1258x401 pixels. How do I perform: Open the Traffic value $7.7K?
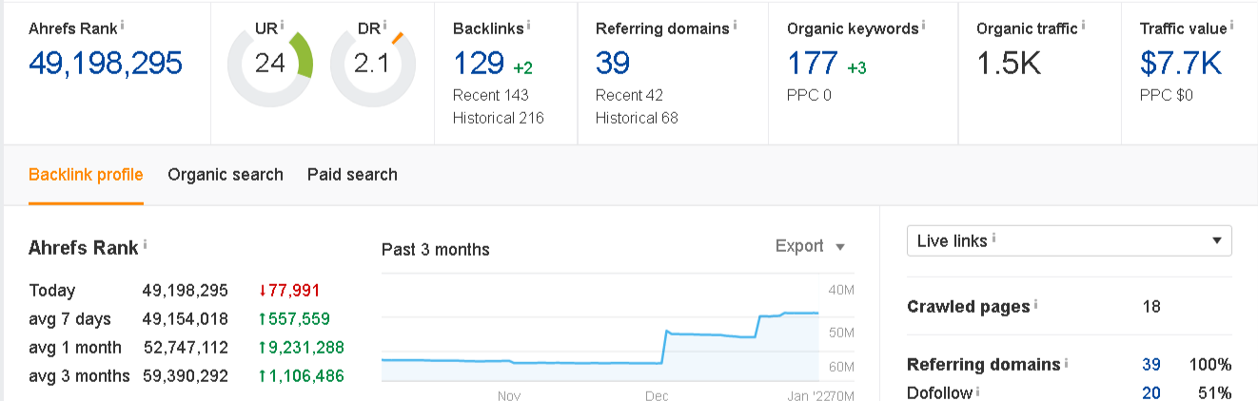1181,64
